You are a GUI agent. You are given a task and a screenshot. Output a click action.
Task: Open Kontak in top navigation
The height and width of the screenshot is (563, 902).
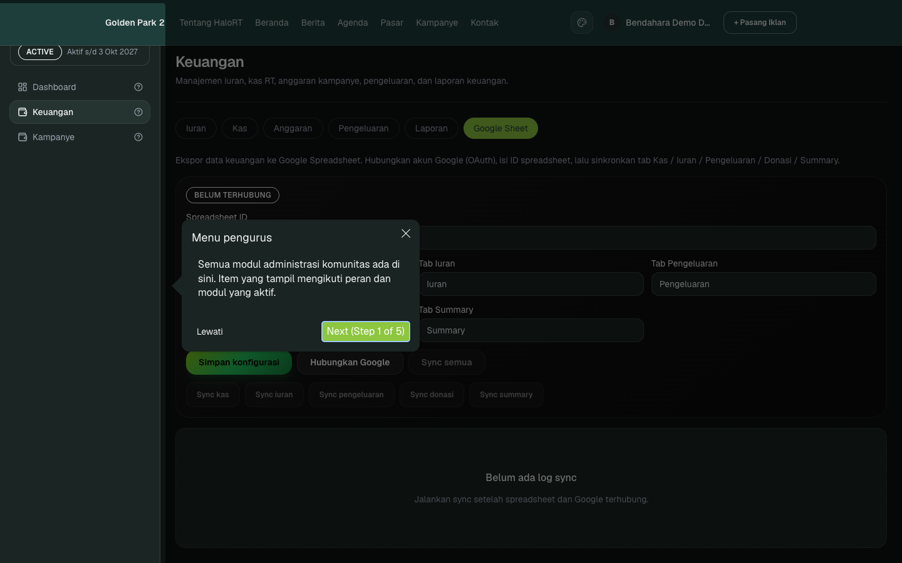point(485,23)
